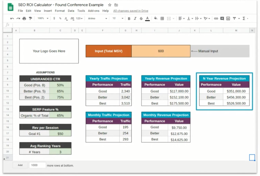Open the text color picker

coord(147,19)
